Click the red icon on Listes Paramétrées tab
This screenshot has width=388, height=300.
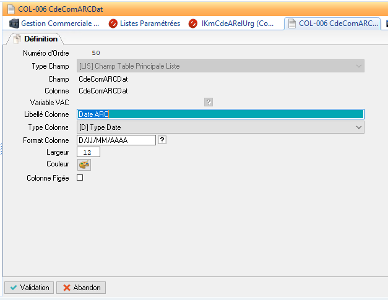click(x=113, y=24)
